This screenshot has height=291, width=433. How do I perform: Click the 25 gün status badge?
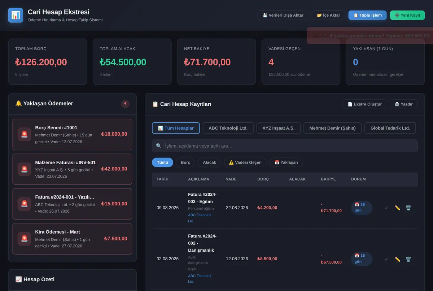click(x=362, y=208)
